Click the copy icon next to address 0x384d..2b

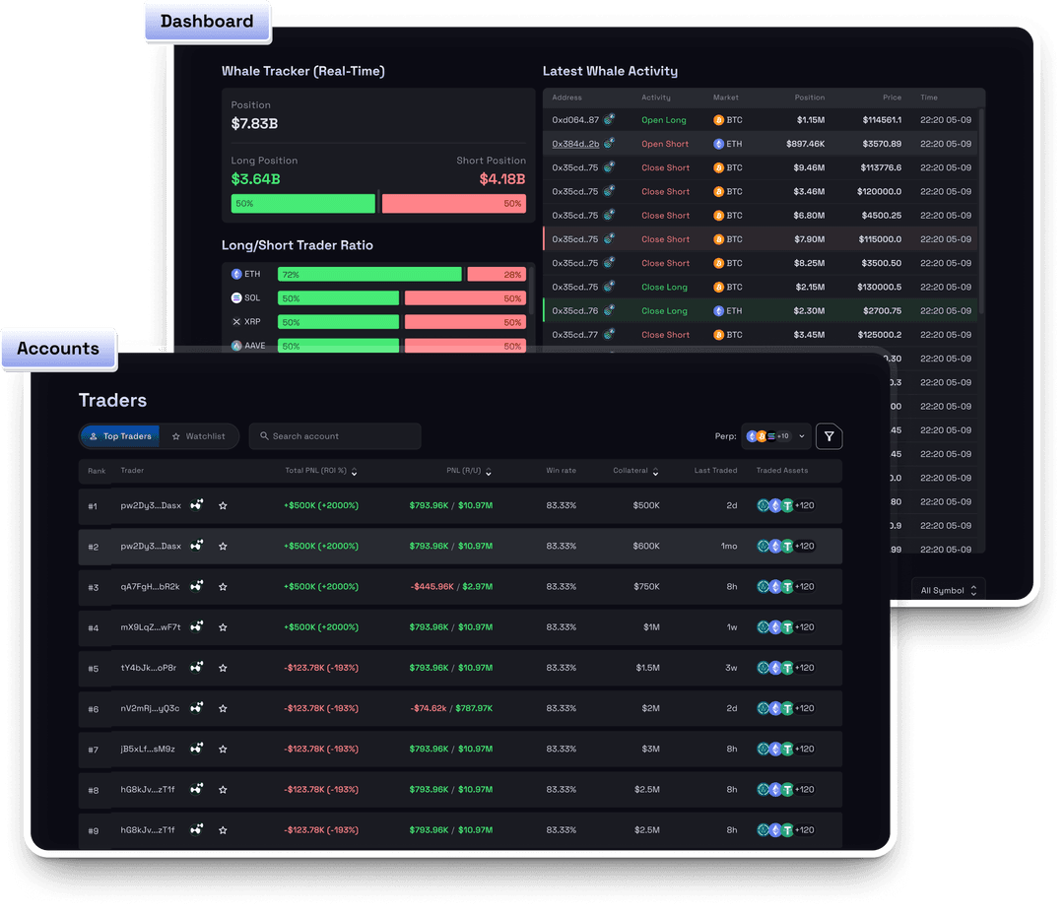click(610, 144)
